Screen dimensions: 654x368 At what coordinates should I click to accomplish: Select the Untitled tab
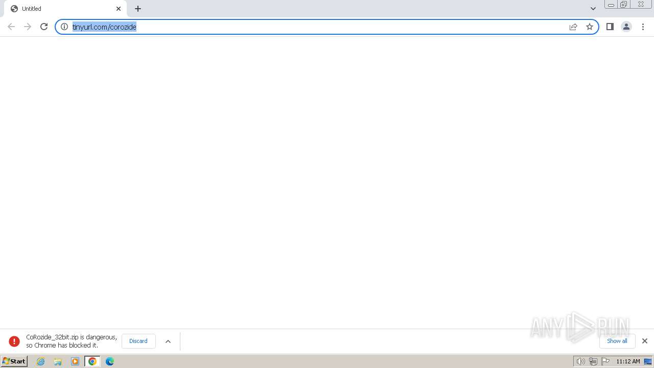(x=65, y=9)
